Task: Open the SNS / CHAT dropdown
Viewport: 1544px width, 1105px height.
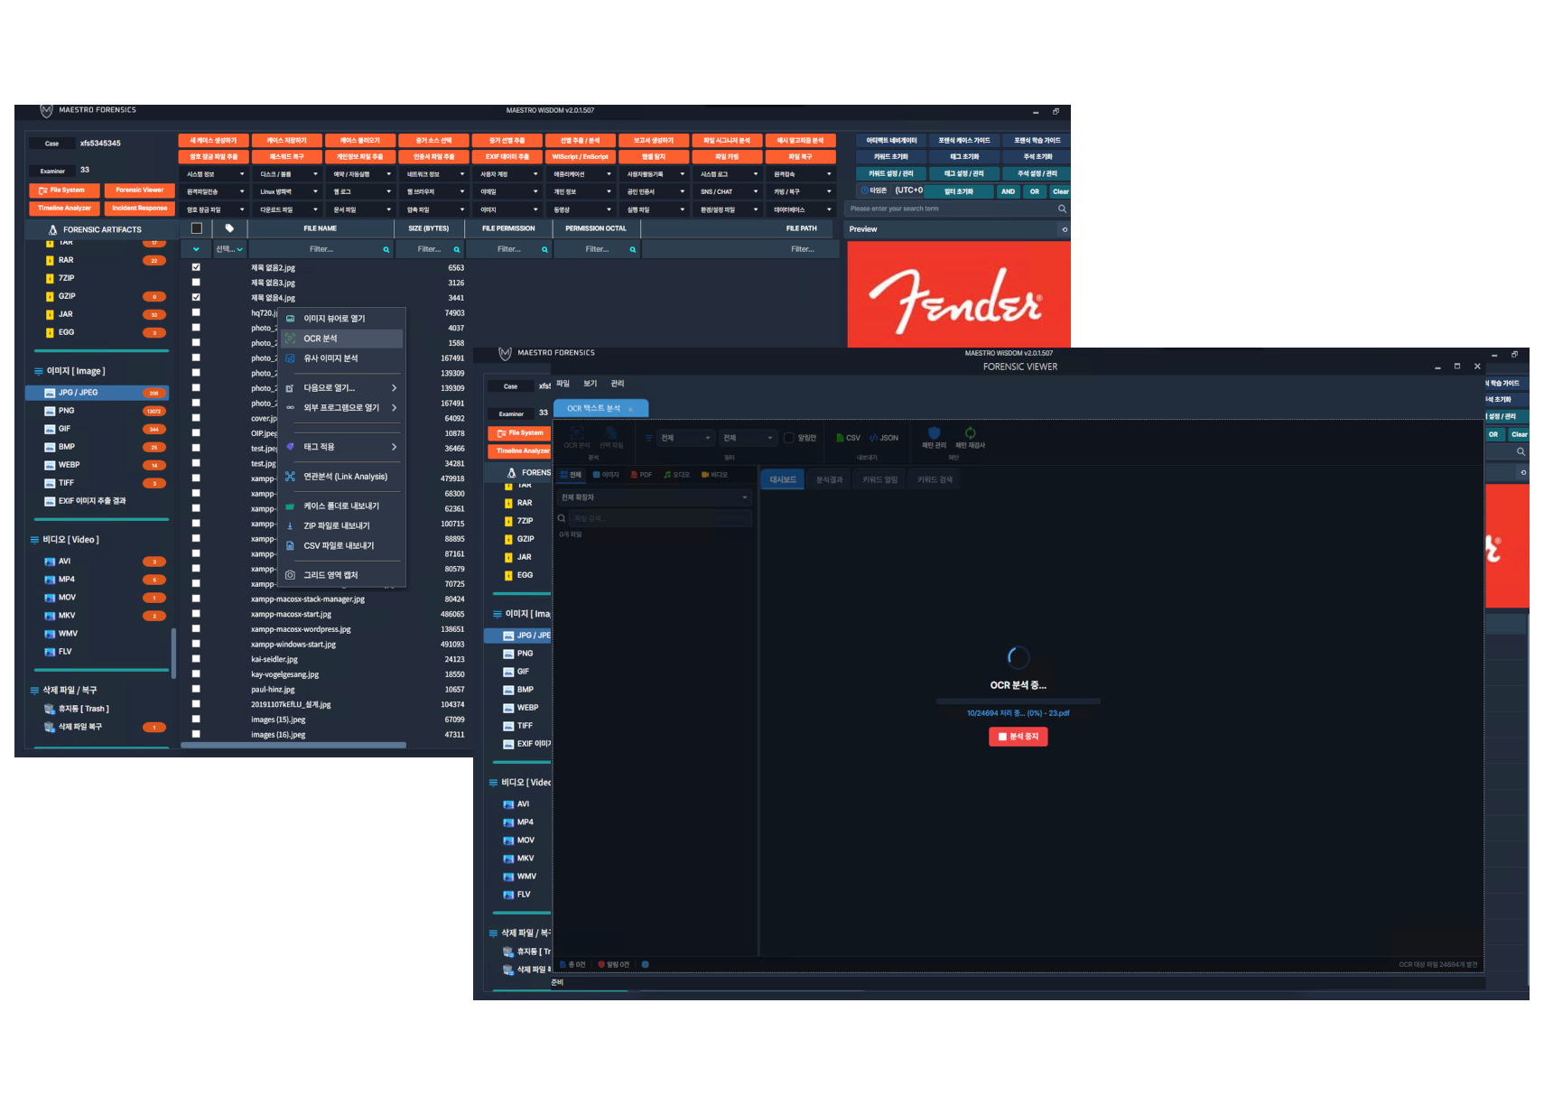Action: [x=728, y=191]
